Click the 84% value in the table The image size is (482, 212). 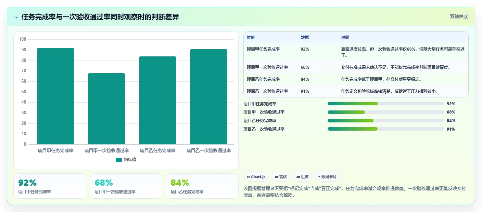click(x=305, y=79)
